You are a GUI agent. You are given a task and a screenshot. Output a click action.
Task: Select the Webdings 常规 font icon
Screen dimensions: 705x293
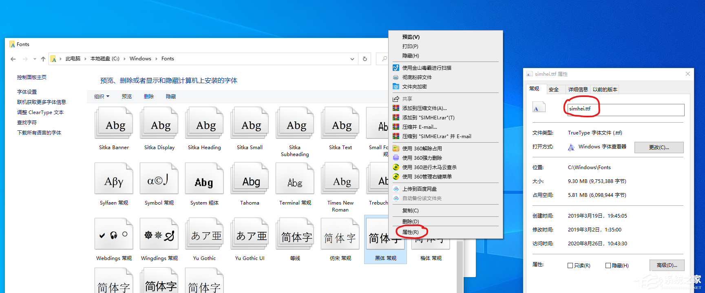tap(114, 234)
